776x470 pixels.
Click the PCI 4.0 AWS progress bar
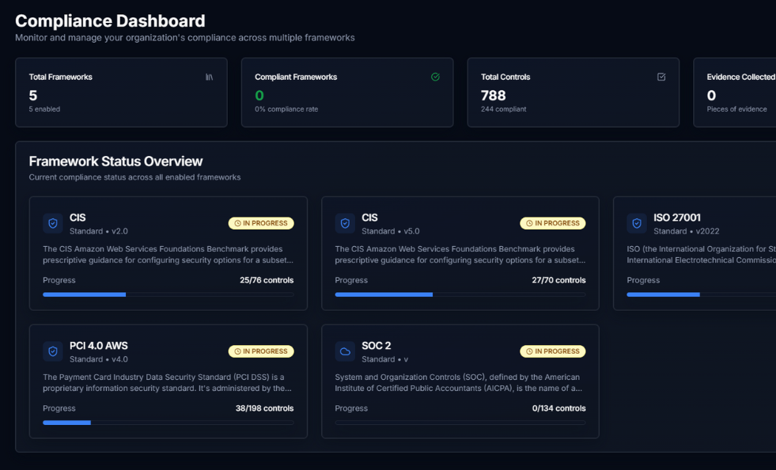(x=168, y=423)
